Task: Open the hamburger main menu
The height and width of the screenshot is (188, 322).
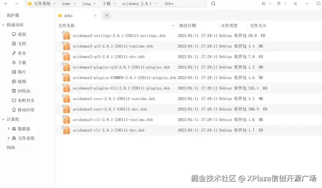Action: pos(295,4)
